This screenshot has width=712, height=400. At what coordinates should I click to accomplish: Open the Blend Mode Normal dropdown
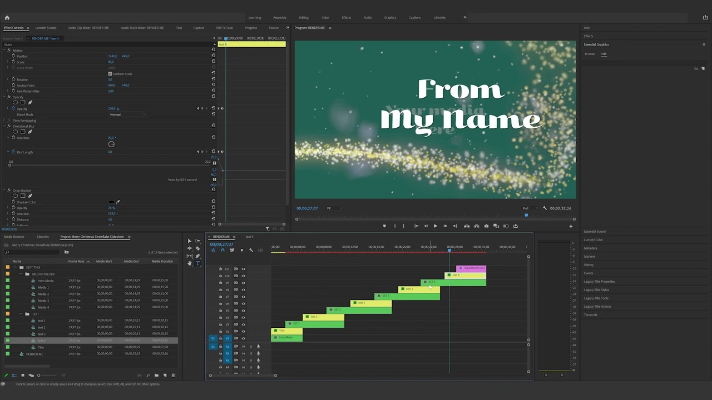128,114
